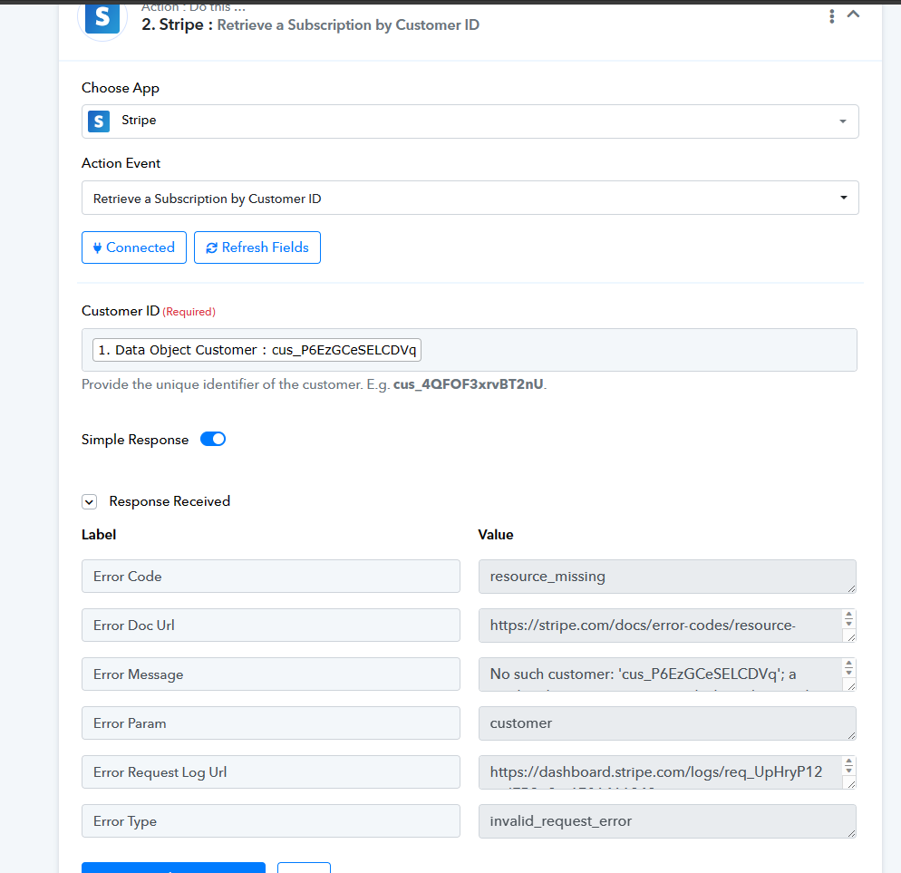Toggle the Simple Response switch
Image resolution: width=901 pixels, height=873 pixels.
tap(213, 439)
